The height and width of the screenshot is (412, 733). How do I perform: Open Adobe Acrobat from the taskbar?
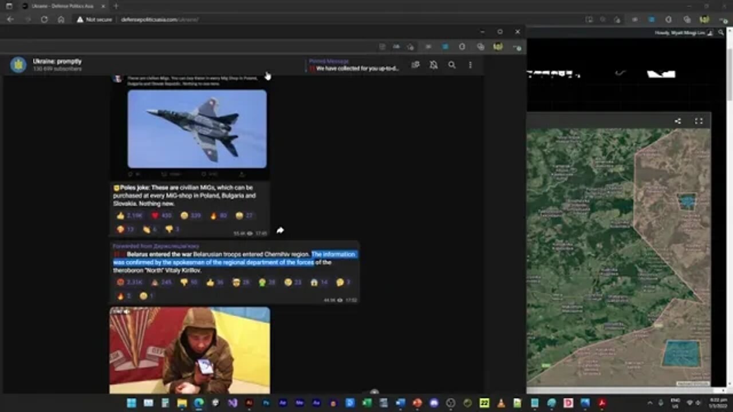tap(602, 403)
